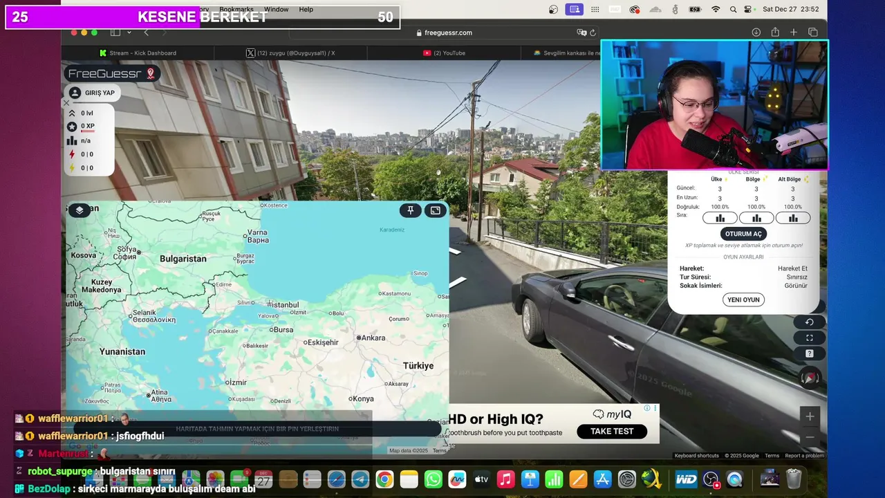Pin the guess map open
The image size is (885, 498).
click(411, 210)
